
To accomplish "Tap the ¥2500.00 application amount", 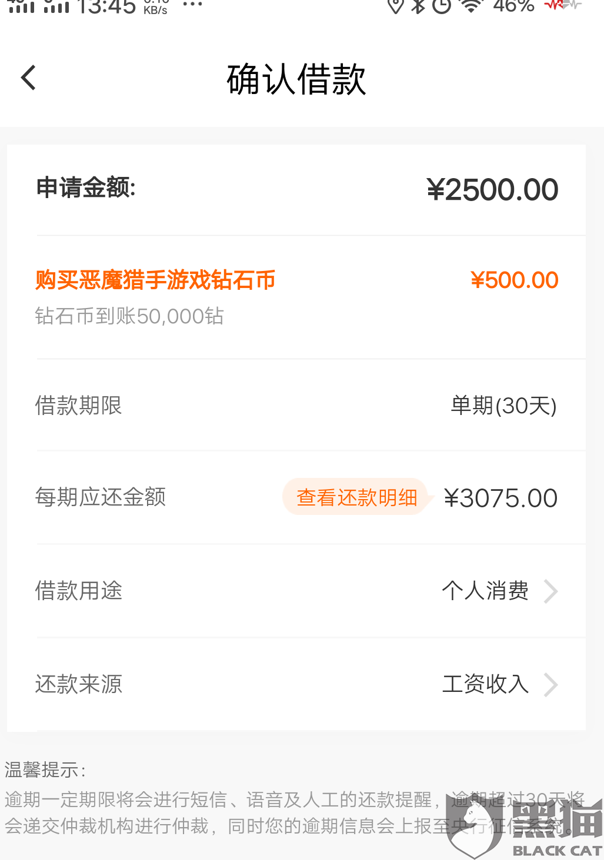I will click(x=492, y=190).
